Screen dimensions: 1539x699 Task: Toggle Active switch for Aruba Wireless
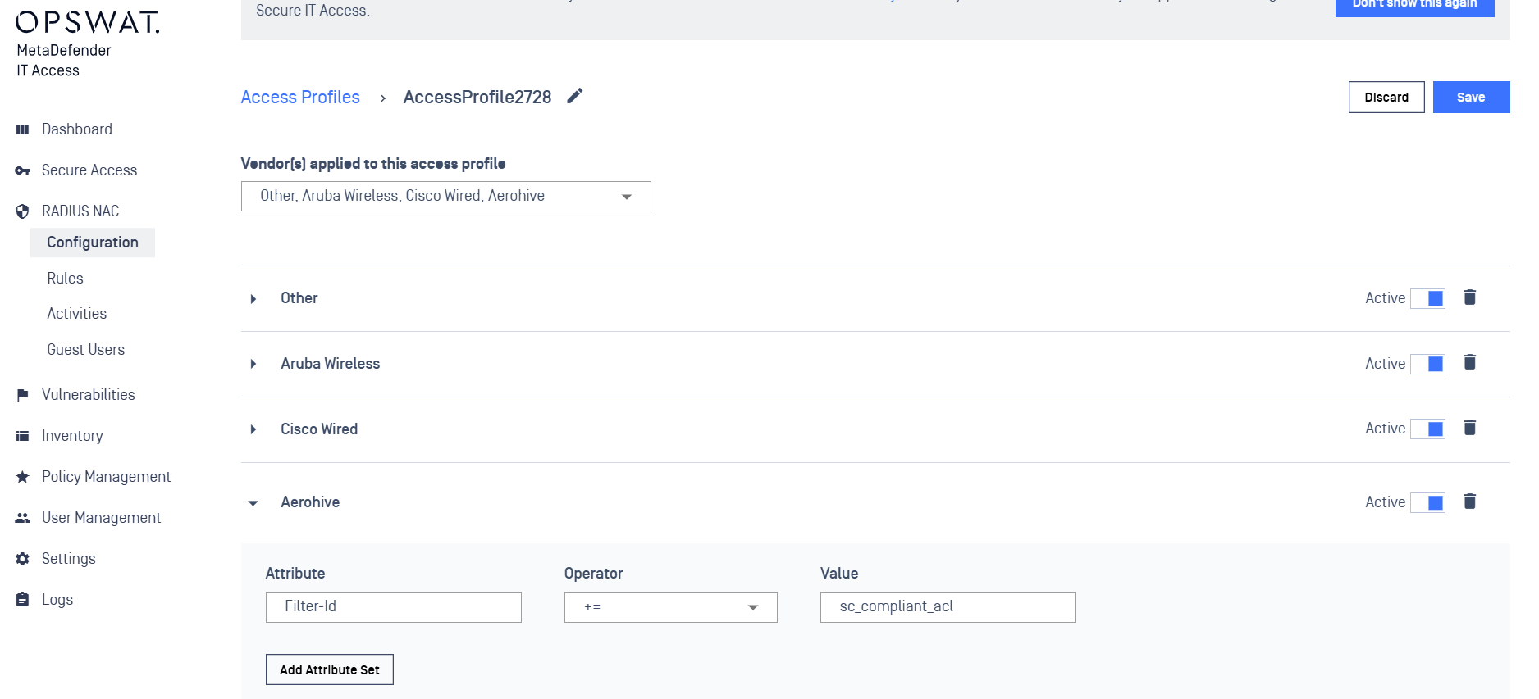1427,364
